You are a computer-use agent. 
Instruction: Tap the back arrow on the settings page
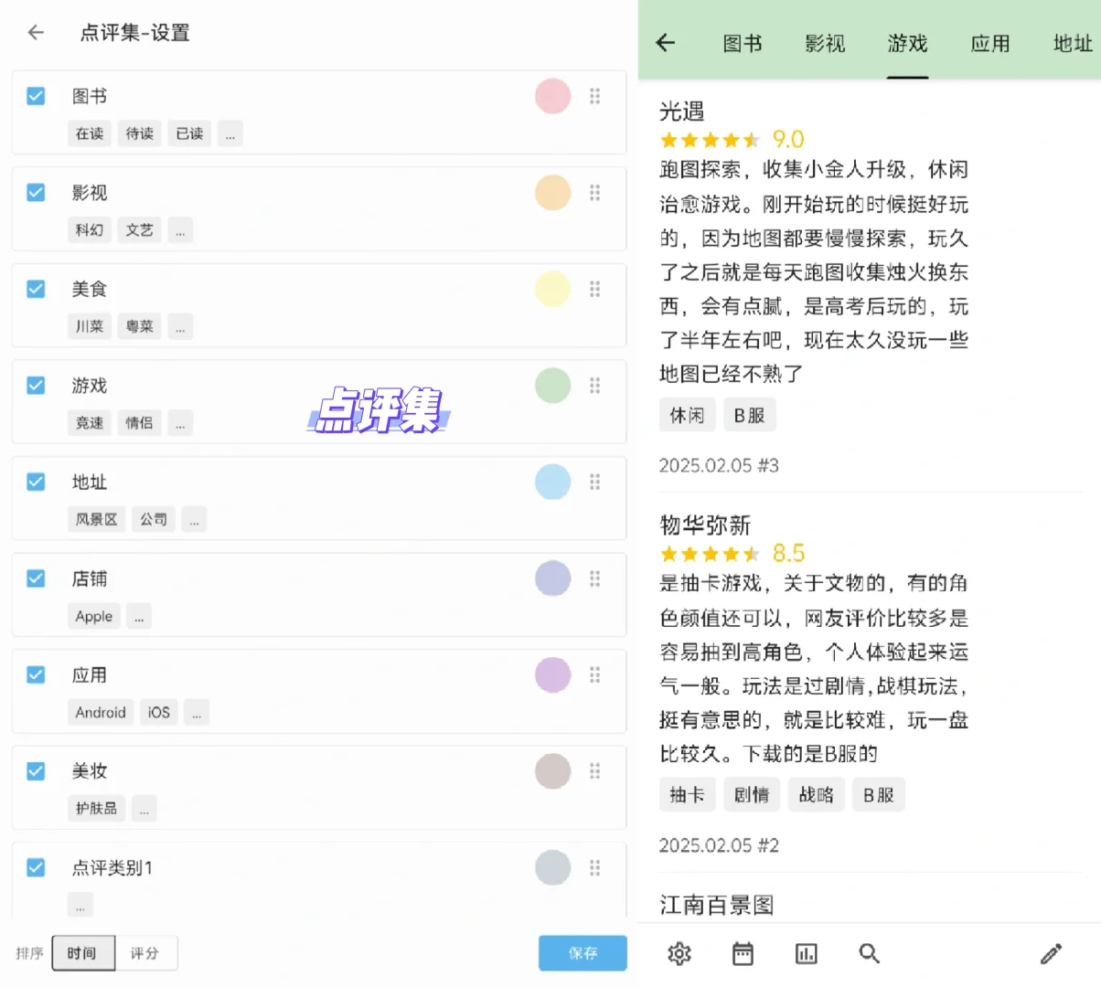click(35, 32)
